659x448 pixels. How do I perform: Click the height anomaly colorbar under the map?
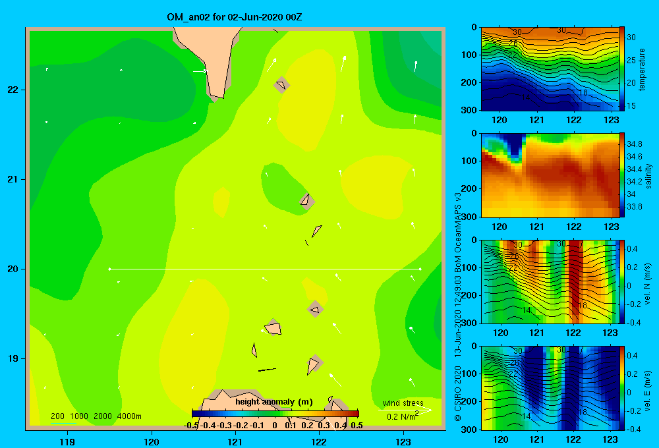pos(275,414)
